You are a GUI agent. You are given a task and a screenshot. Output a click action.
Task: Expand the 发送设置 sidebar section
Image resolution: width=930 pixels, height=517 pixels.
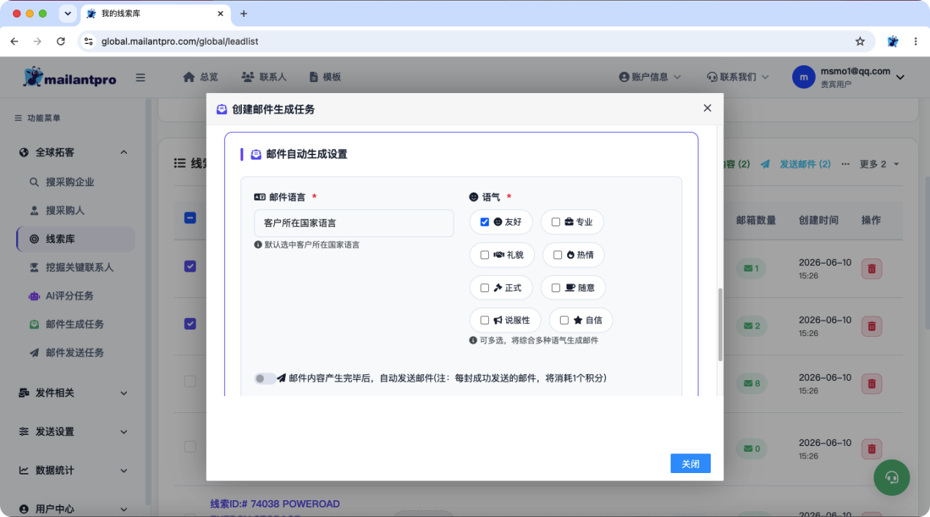point(73,431)
